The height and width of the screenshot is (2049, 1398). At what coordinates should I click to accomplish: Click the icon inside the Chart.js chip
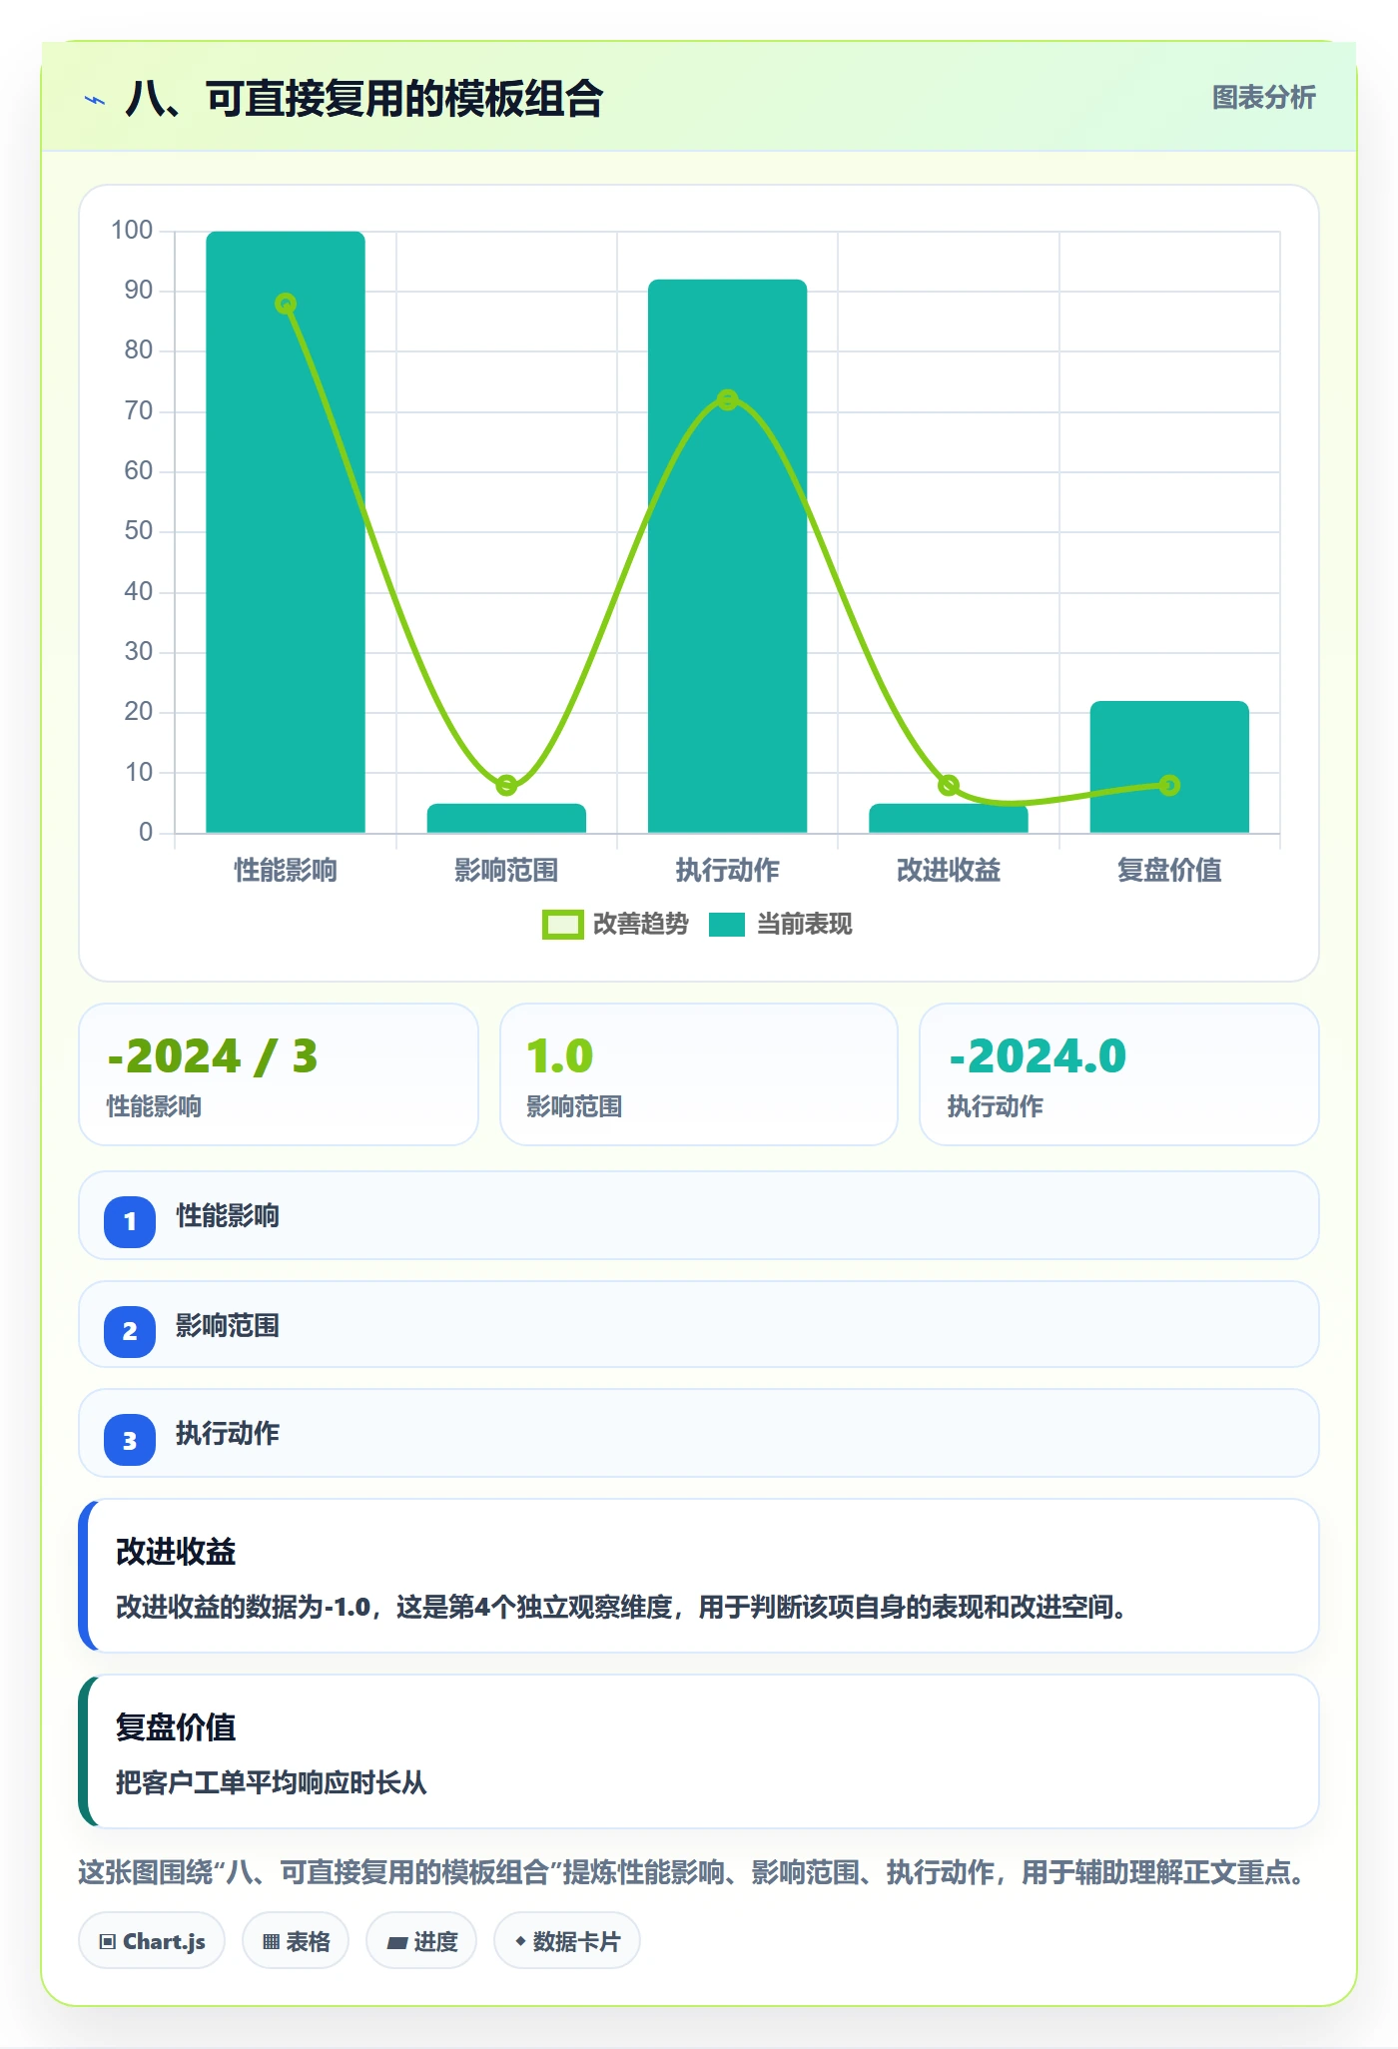point(108,1942)
